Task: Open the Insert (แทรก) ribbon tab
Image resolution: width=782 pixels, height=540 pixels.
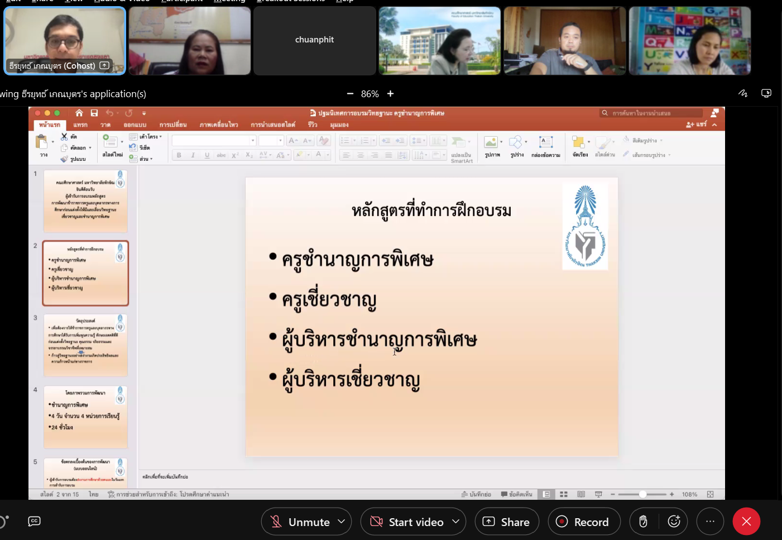Action: 80,125
